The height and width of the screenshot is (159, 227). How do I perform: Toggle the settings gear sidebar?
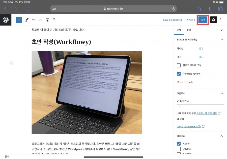pos(214,20)
